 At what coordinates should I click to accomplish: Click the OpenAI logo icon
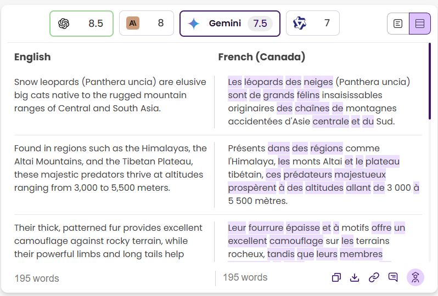point(64,24)
